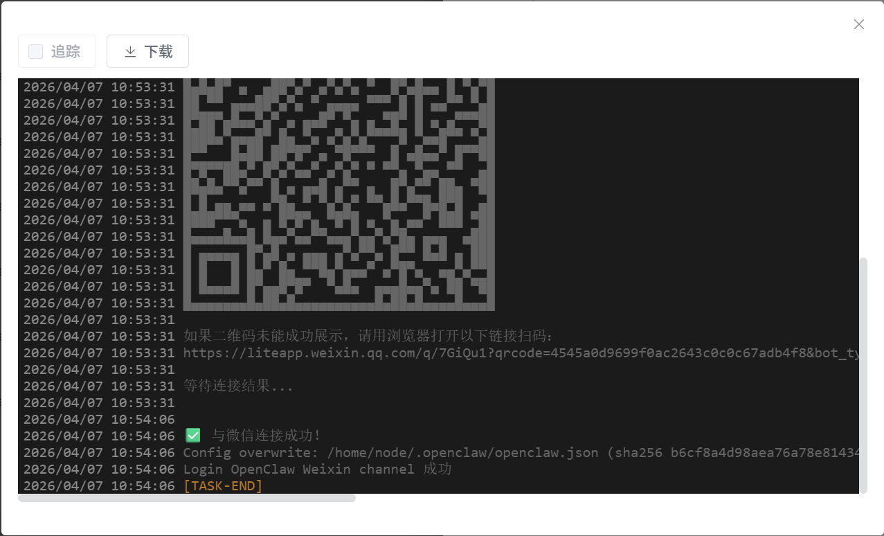Select the Config overwrite log line

[521, 453]
